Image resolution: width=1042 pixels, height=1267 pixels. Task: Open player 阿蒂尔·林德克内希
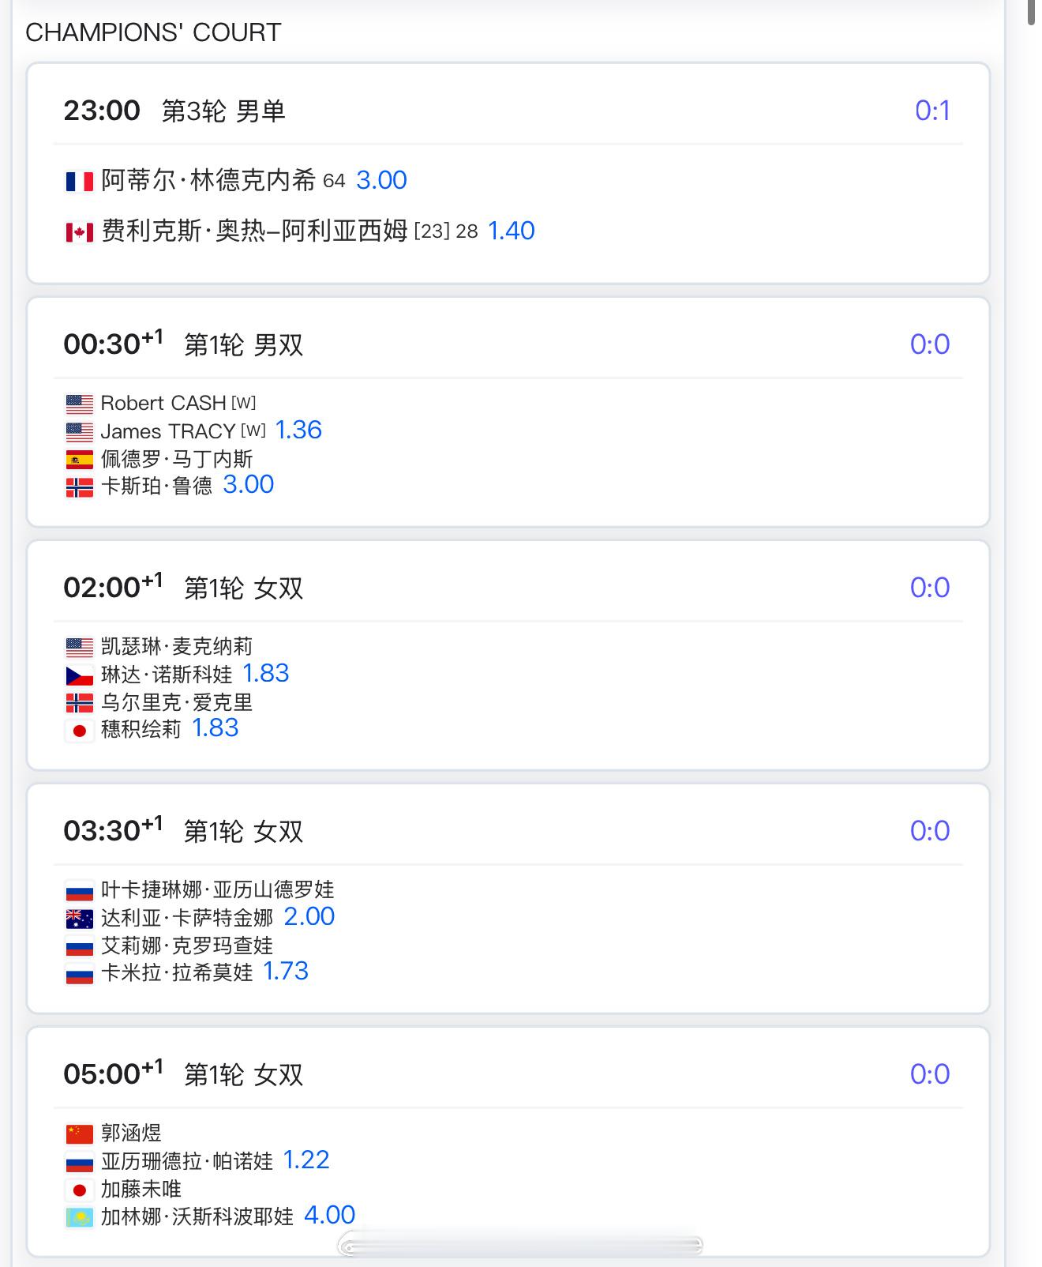[208, 180]
